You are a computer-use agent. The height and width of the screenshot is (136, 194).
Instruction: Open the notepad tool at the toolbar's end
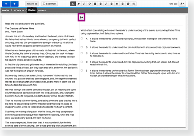point(134,4)
